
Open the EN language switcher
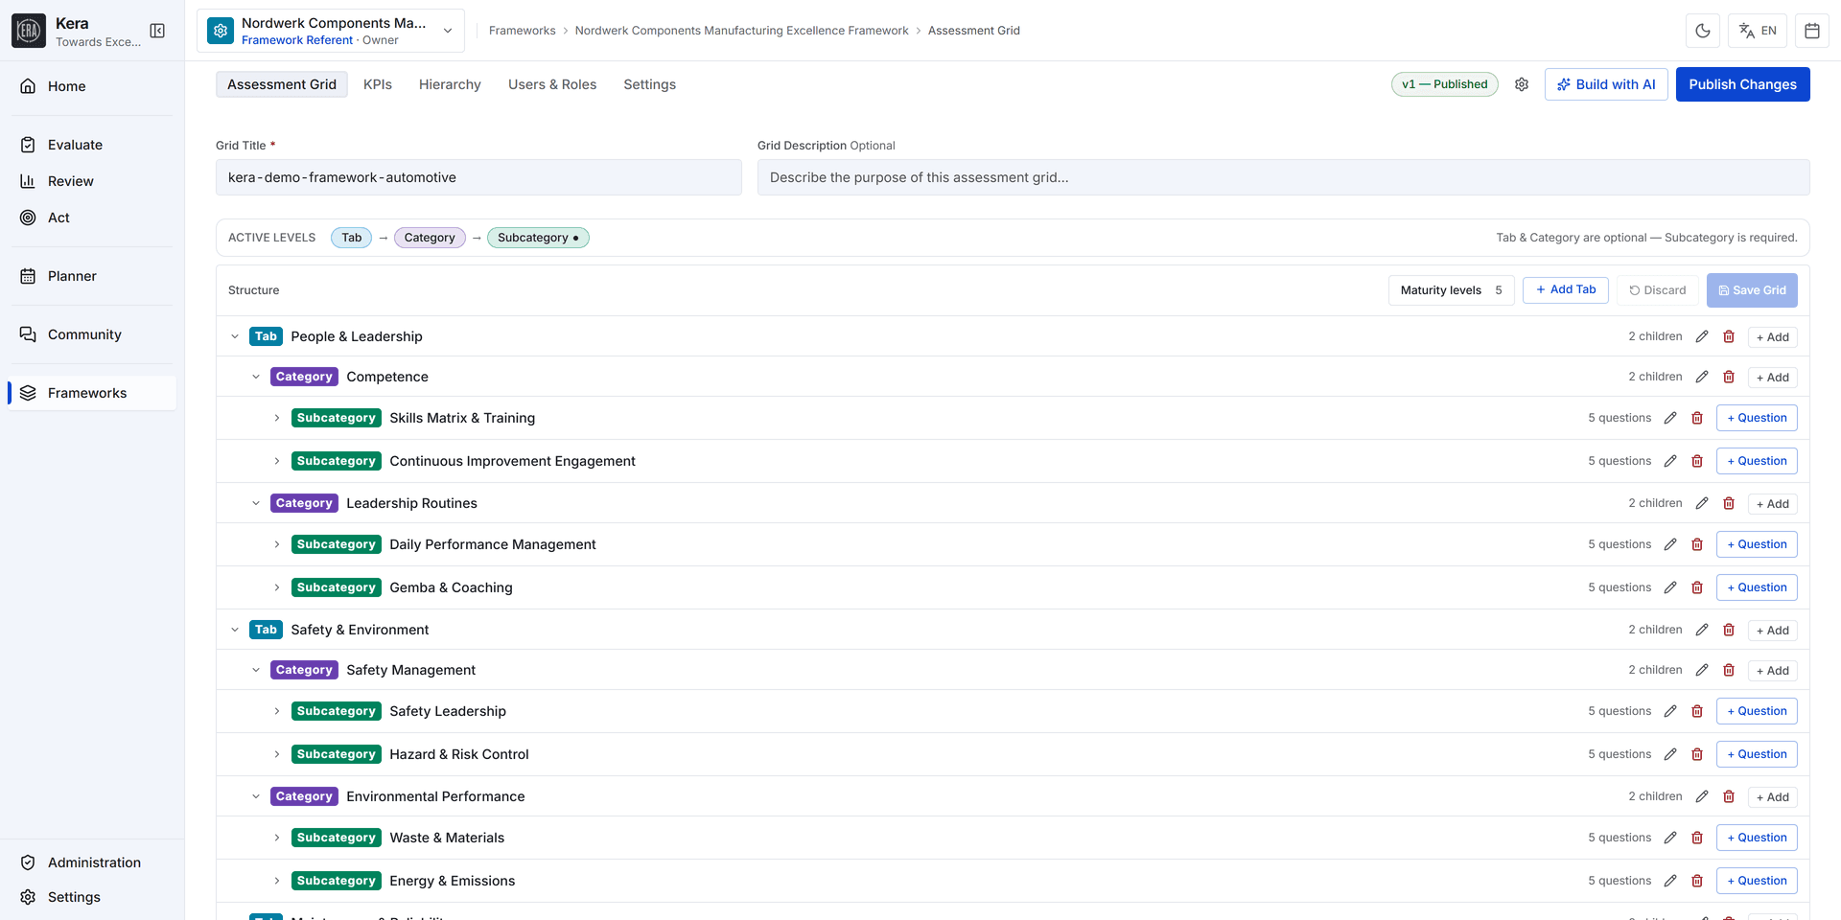[1758, 31]
